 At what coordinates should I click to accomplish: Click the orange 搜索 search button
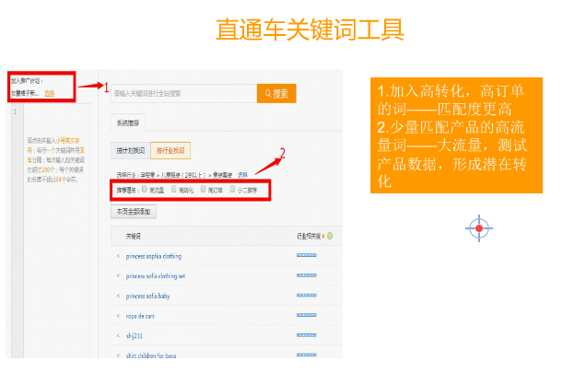pos(276,94)
